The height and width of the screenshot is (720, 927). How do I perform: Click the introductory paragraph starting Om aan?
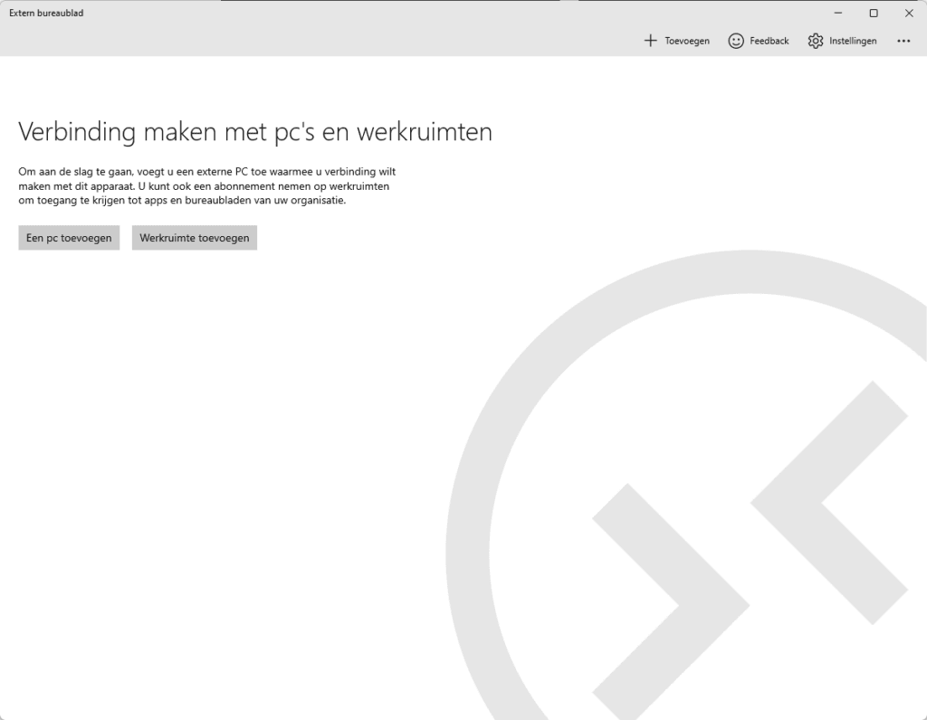click(x=207, y=185)
